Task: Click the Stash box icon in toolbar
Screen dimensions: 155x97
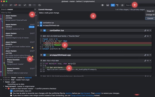Action: pos(30,5)
